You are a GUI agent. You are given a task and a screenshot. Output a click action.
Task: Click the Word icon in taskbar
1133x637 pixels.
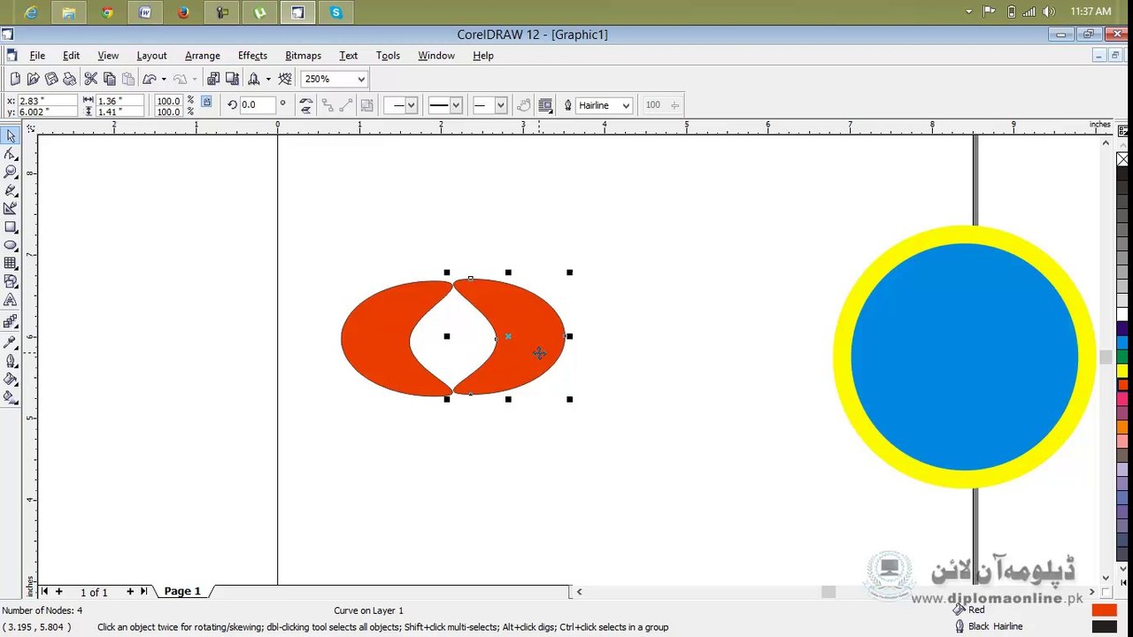[145, 12]
